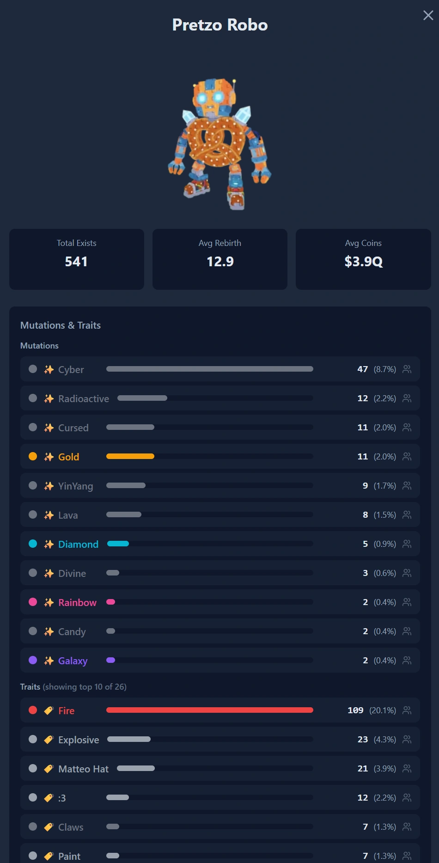Toggle the grey Cursed row dot
The width and height of the screenshot is (439, 863).
pyautogui.click(x=33, y=427)
